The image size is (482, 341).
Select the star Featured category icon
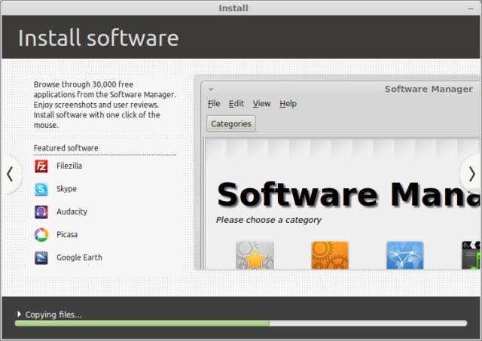[x=255, y=255]
